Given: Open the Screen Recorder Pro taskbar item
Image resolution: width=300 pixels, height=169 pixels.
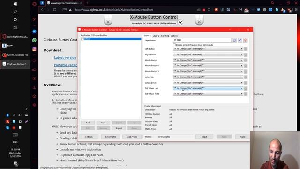Looking at the screenshot, I should [x=15, y=55].
